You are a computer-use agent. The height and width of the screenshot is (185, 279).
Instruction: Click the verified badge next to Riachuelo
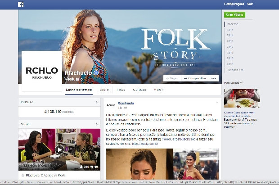click(96, 72)
